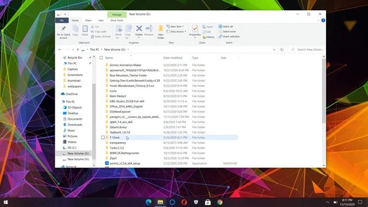Click the Select none icon

point(220,32)
